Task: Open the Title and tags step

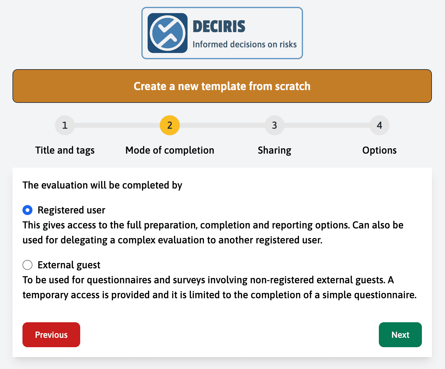Action: coord(65,150)
